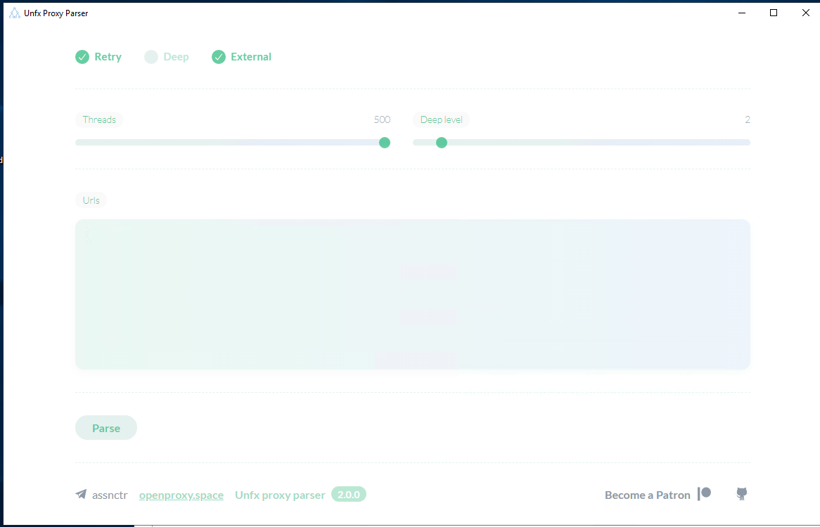The height and width of the screenshot is (527, 820).
Task: Open the GitHub icon in footer
Action: tap(741, 494)
